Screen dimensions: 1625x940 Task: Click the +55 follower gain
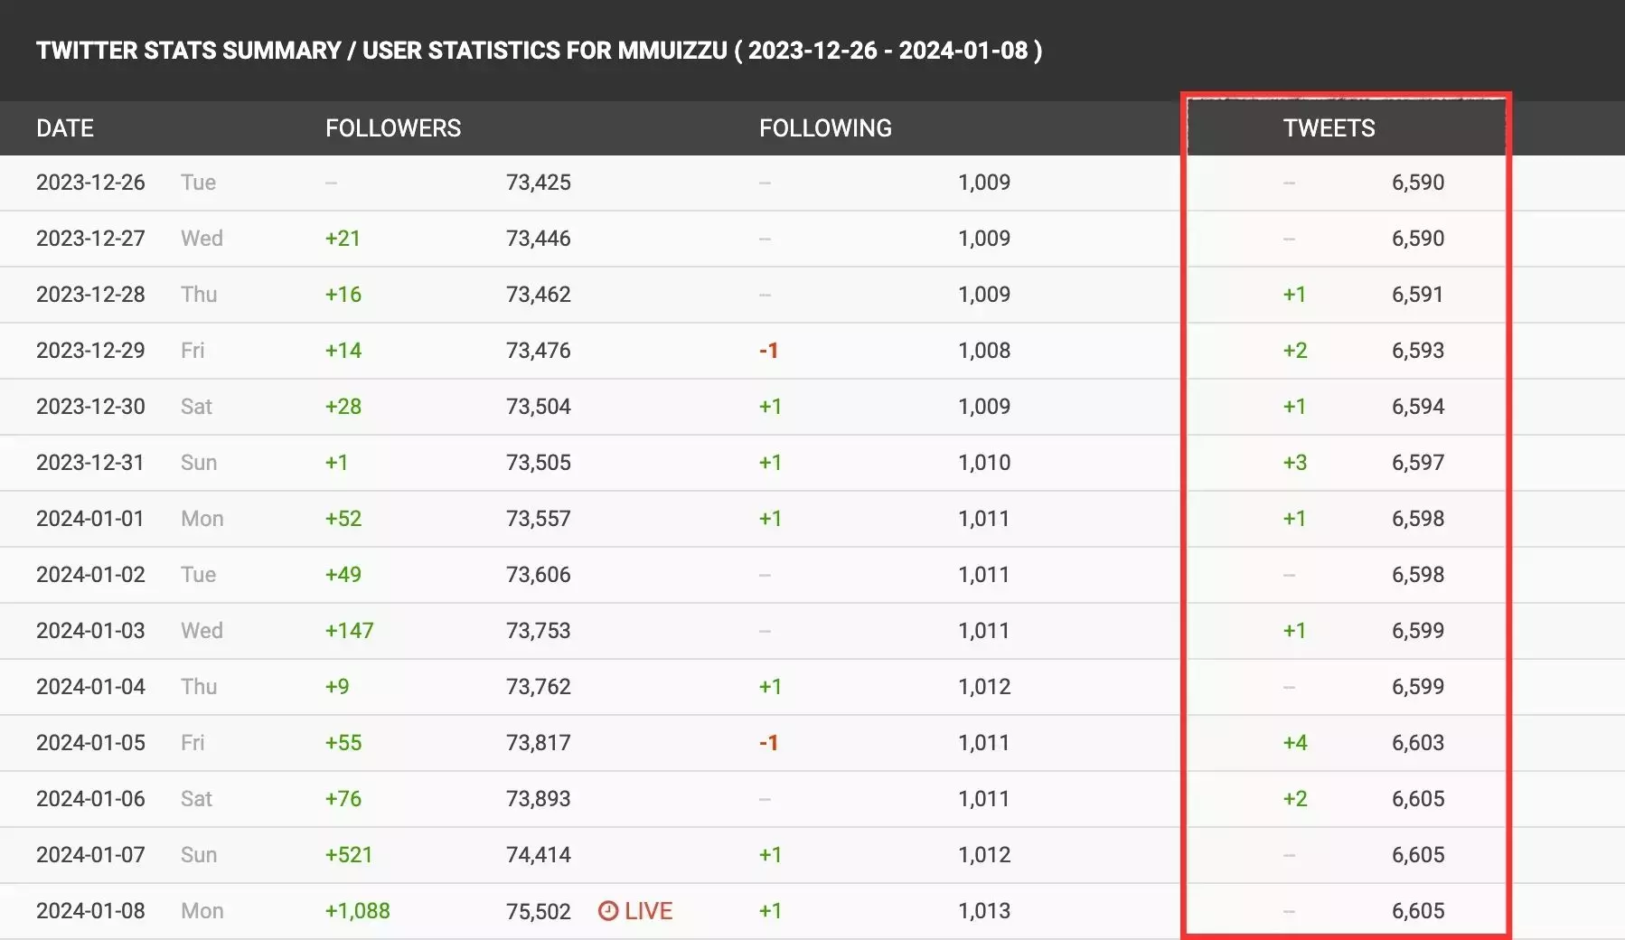[x=343, y=742]
